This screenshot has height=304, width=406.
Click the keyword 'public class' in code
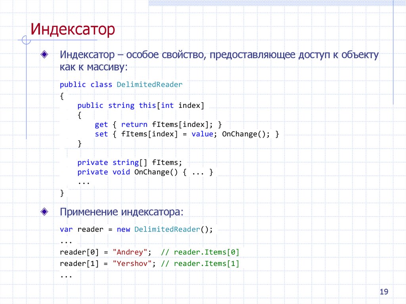pos(86,84)
